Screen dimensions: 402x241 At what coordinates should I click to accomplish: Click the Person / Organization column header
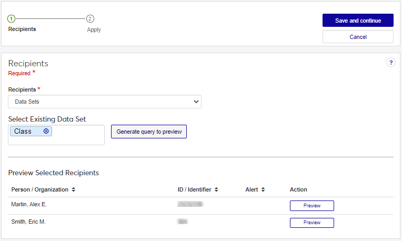tap(40, 189)
